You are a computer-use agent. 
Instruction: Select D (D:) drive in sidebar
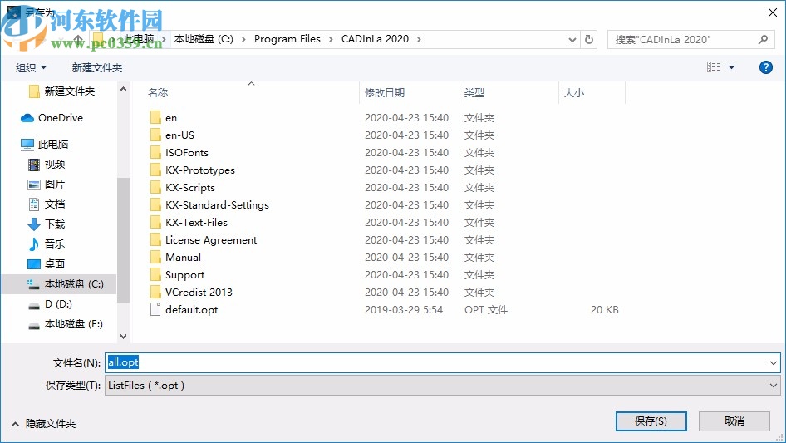50,304
